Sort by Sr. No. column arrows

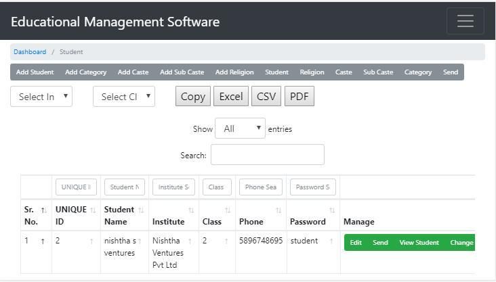43,210
